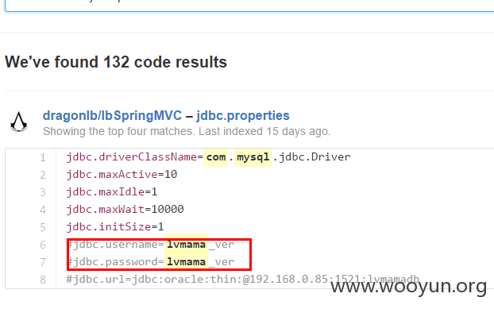Open the dragonlb/lbSpringMVC repository link
Viewport: 494px width, 309px height.
click(112, 116)
